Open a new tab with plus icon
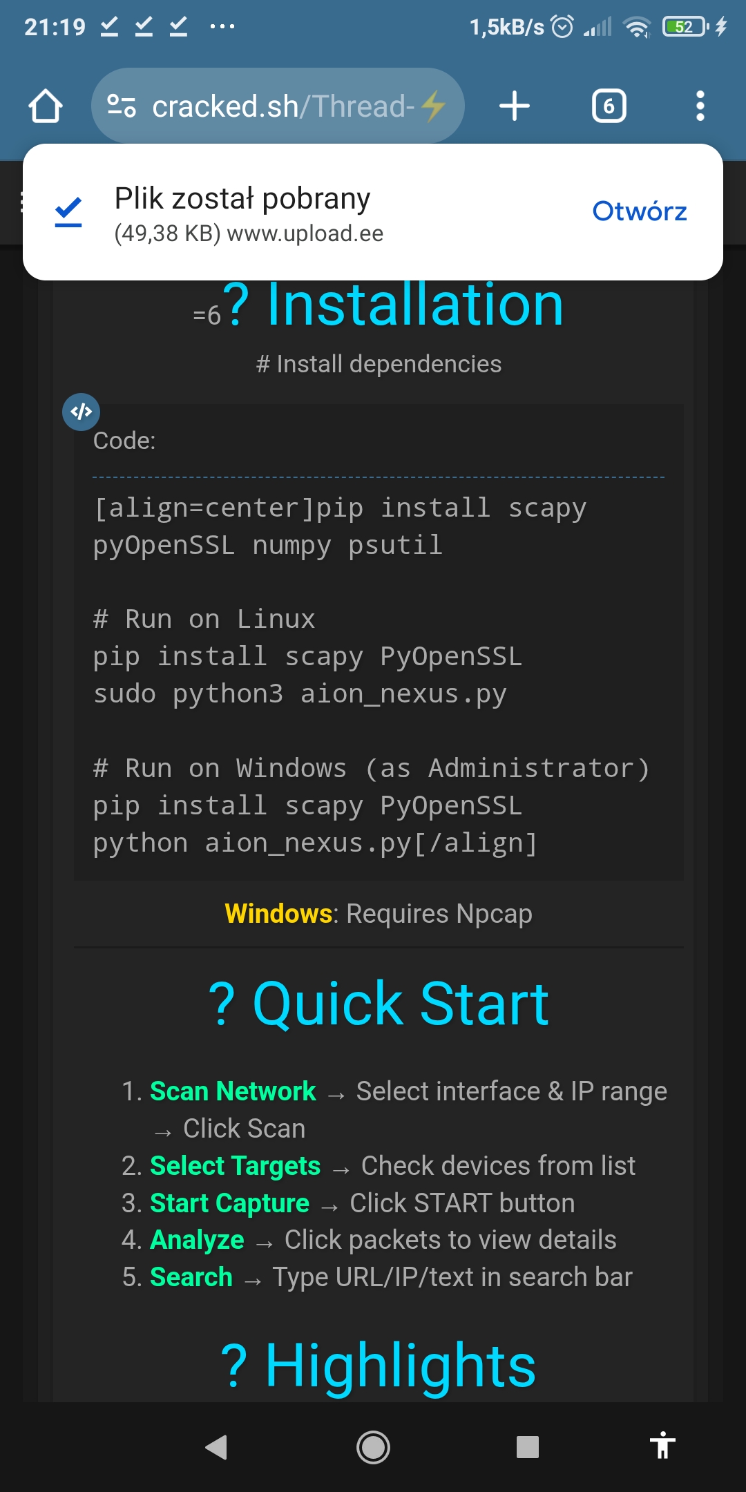746x1492 pixels. 515,106
